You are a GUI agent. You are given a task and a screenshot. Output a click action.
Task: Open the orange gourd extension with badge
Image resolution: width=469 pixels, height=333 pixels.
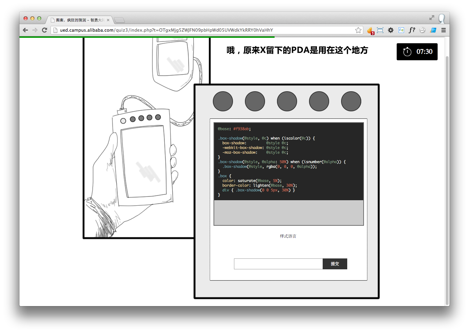(x=370, y=31)
